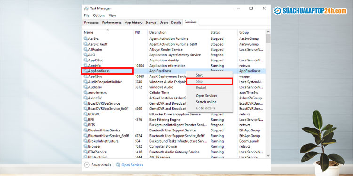The width and height of the screenshot is (353, 176).
Task: Click the AudioEndpointBuilder service gear icon
Action: [86, 82]
